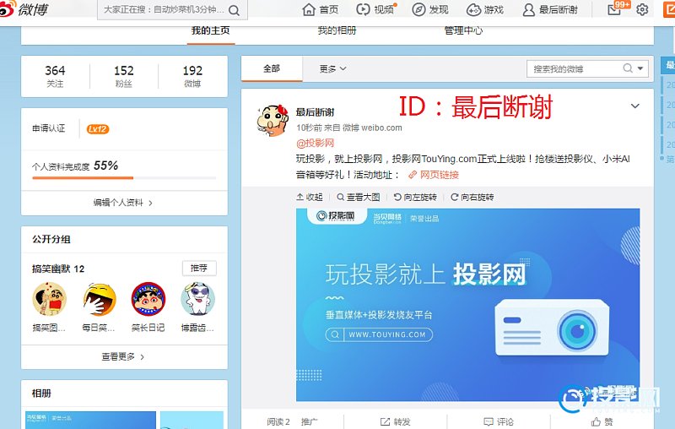675x429 pixels.
Task: Select the 全部 filter tab
Action: click(272, 68)
